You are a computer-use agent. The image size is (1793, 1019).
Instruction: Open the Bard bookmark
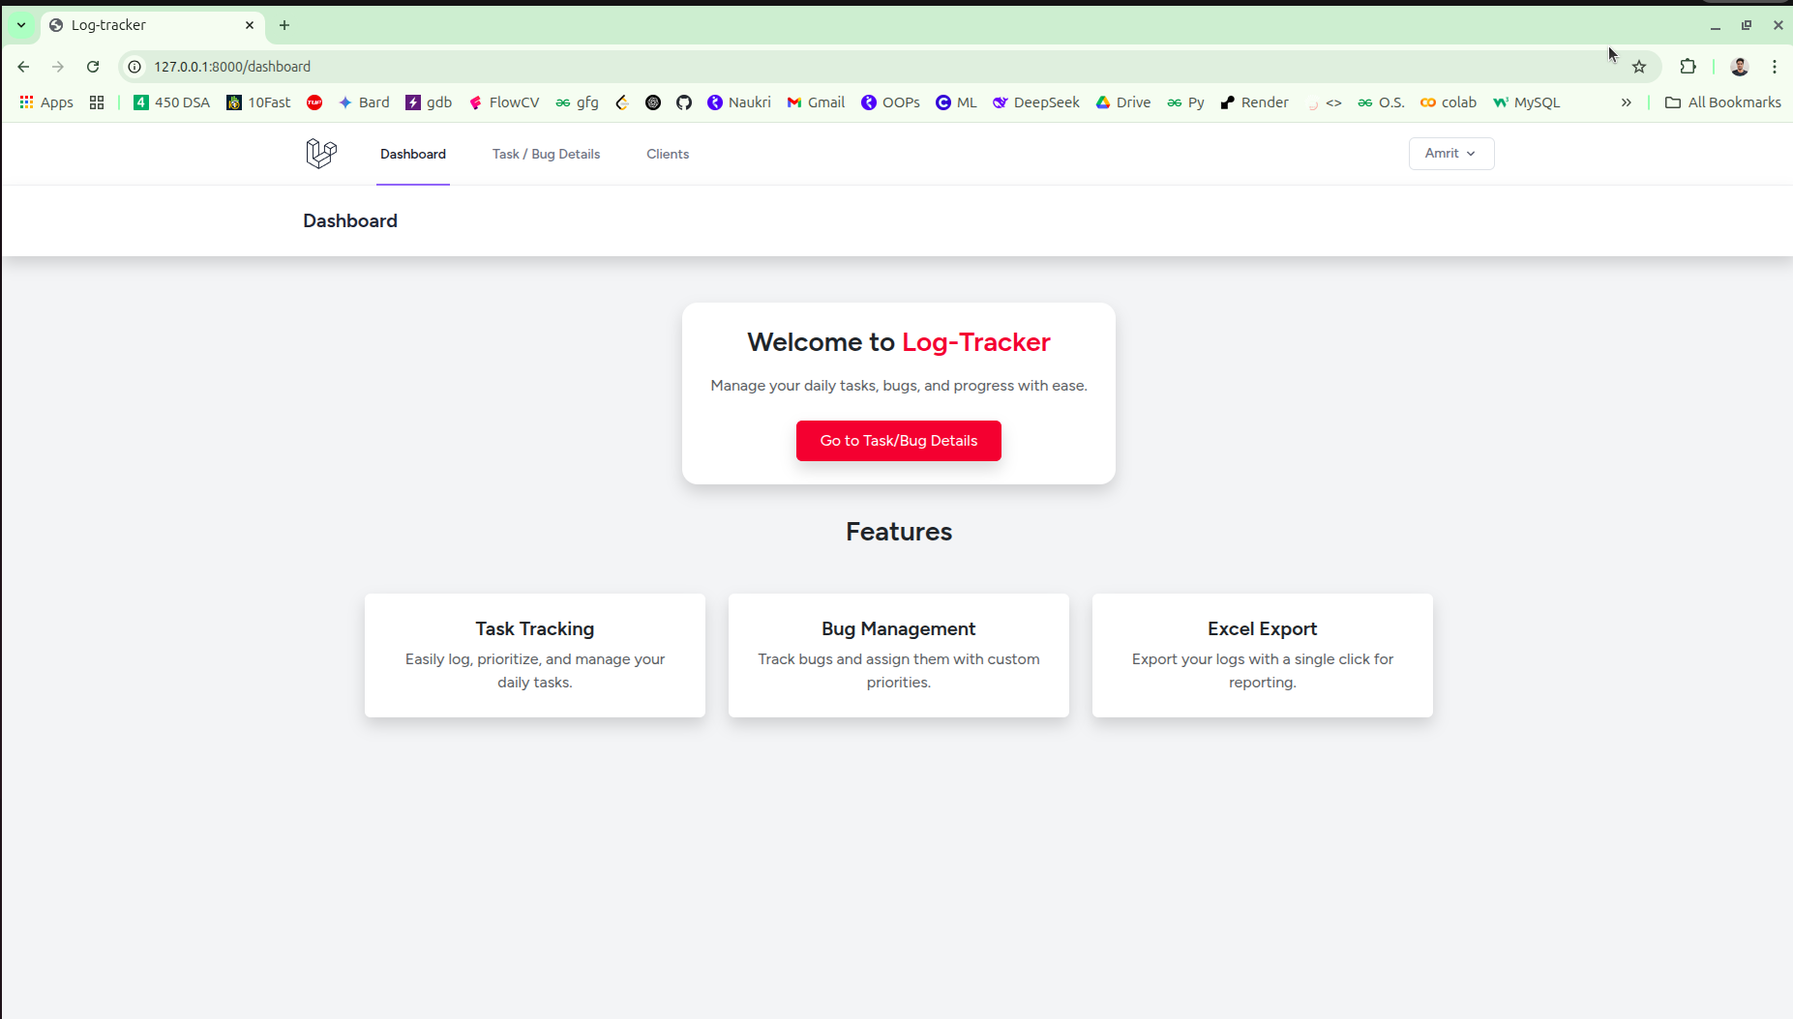coord(364,102)
